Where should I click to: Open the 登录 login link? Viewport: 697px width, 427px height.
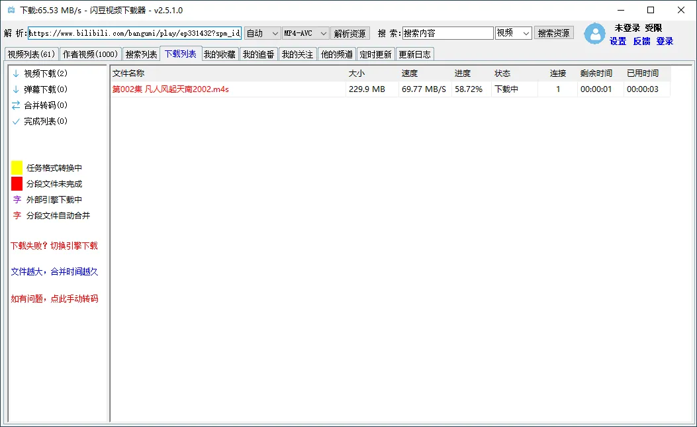coord(665,41)
